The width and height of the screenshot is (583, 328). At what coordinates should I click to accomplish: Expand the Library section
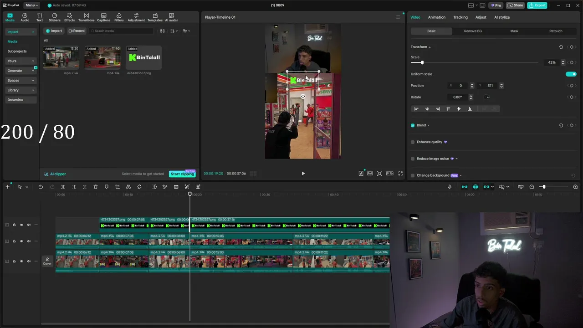click(21, 90)
